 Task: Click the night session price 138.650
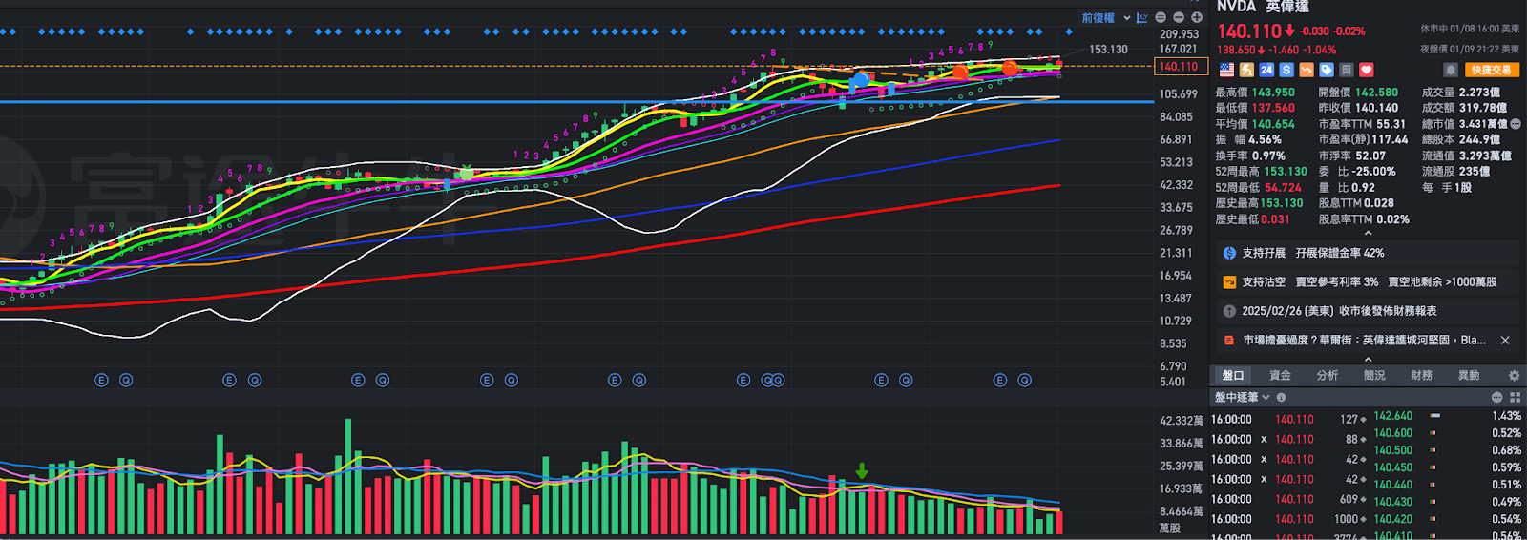tap(1236, 50)
